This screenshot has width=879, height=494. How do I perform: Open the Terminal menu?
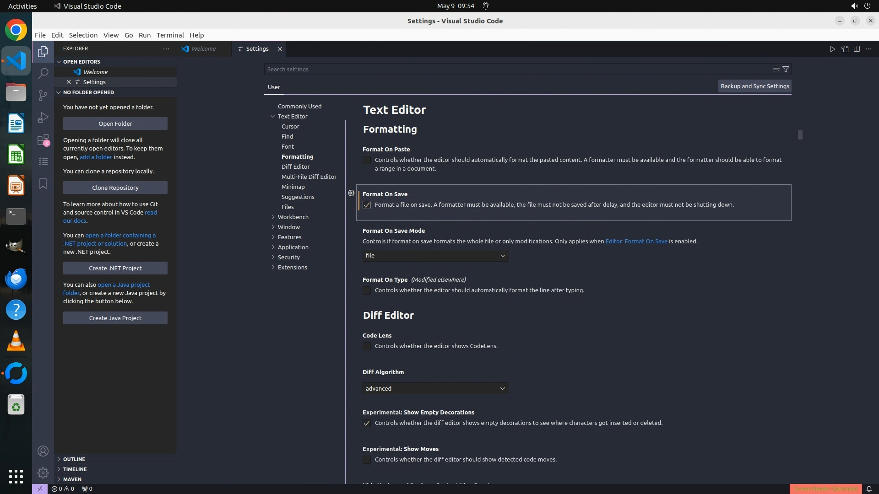[170, 35]
